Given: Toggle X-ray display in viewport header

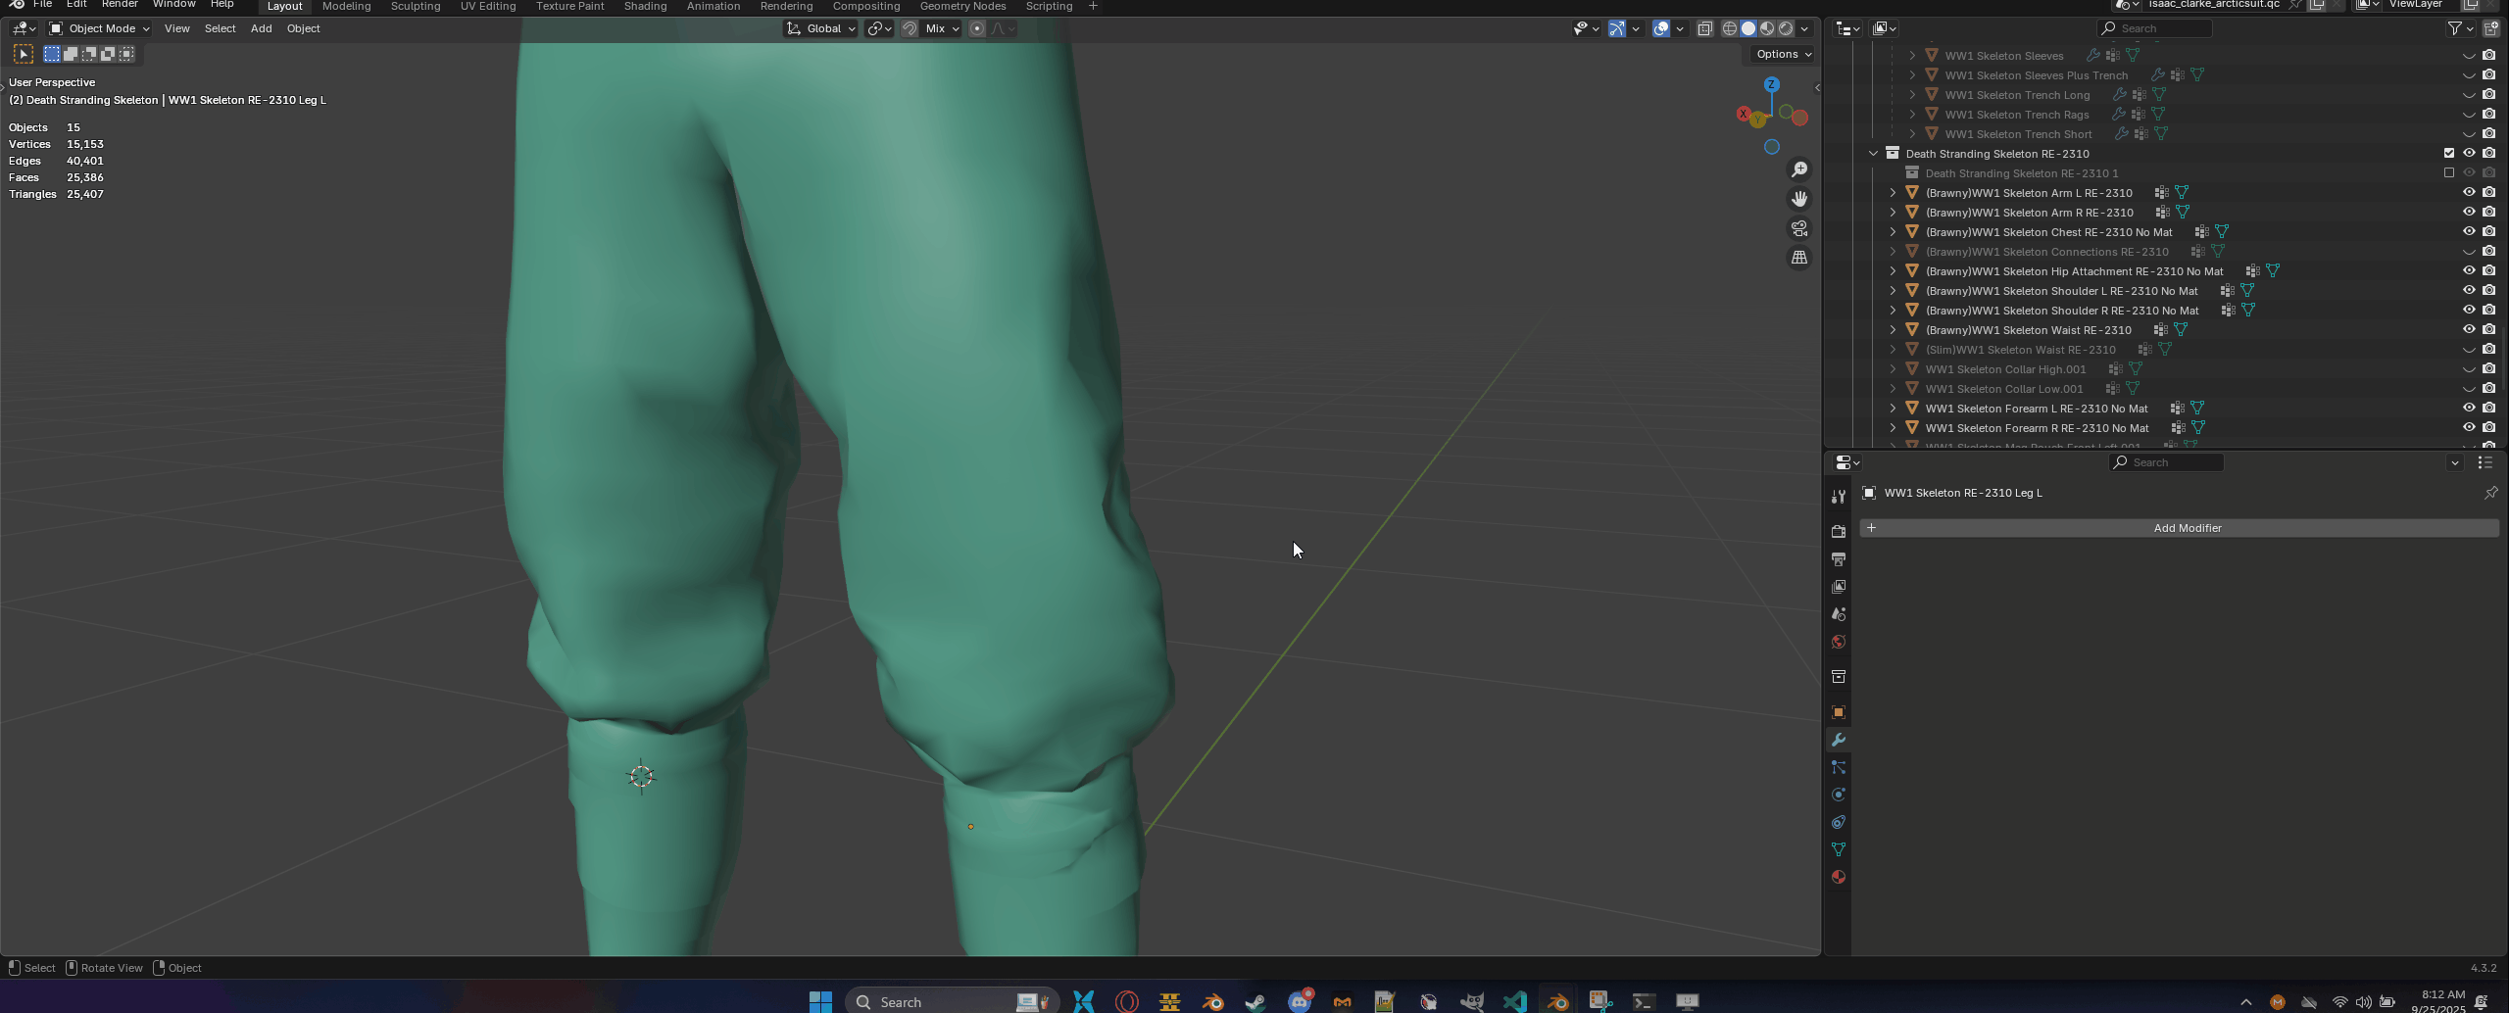Looking at the screenshot, I should (x=1704, y=28).
